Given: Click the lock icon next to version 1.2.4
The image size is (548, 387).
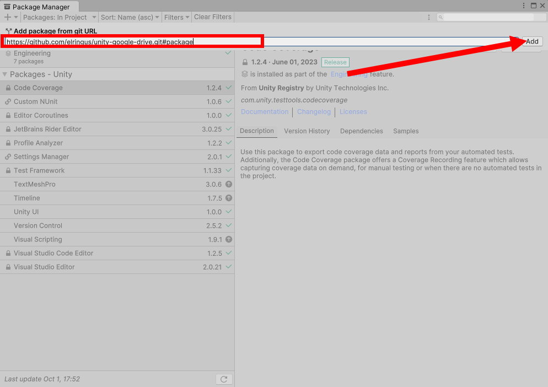Looking at the screenshot, I should [x=245, y=62].
